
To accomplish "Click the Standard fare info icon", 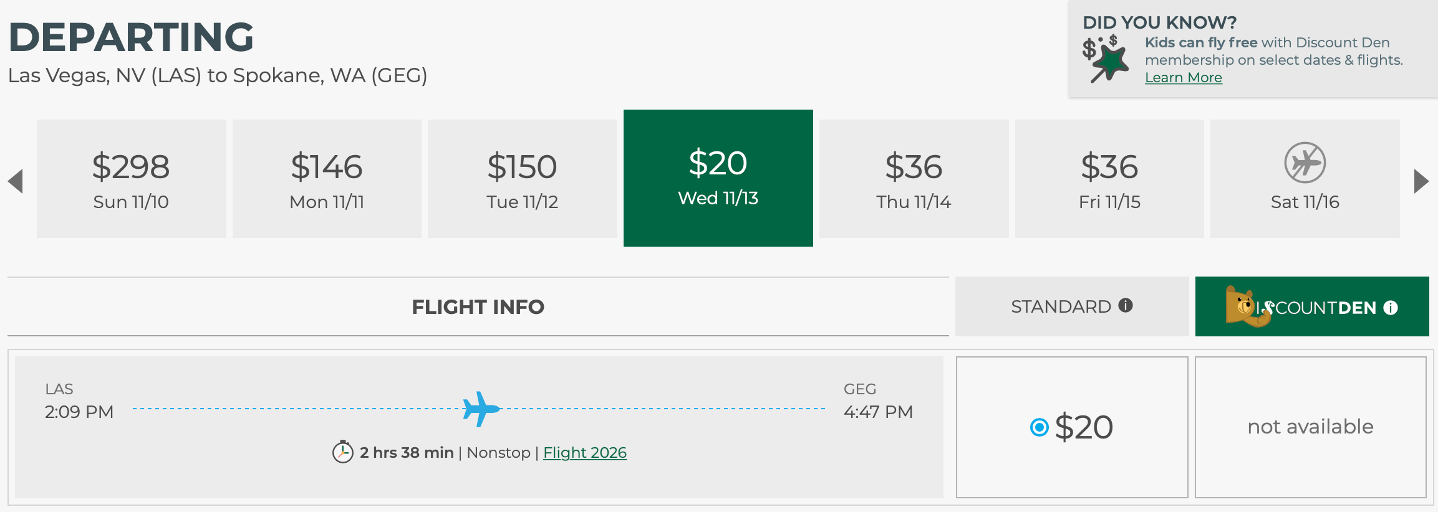I will [x=1126, y=305].
